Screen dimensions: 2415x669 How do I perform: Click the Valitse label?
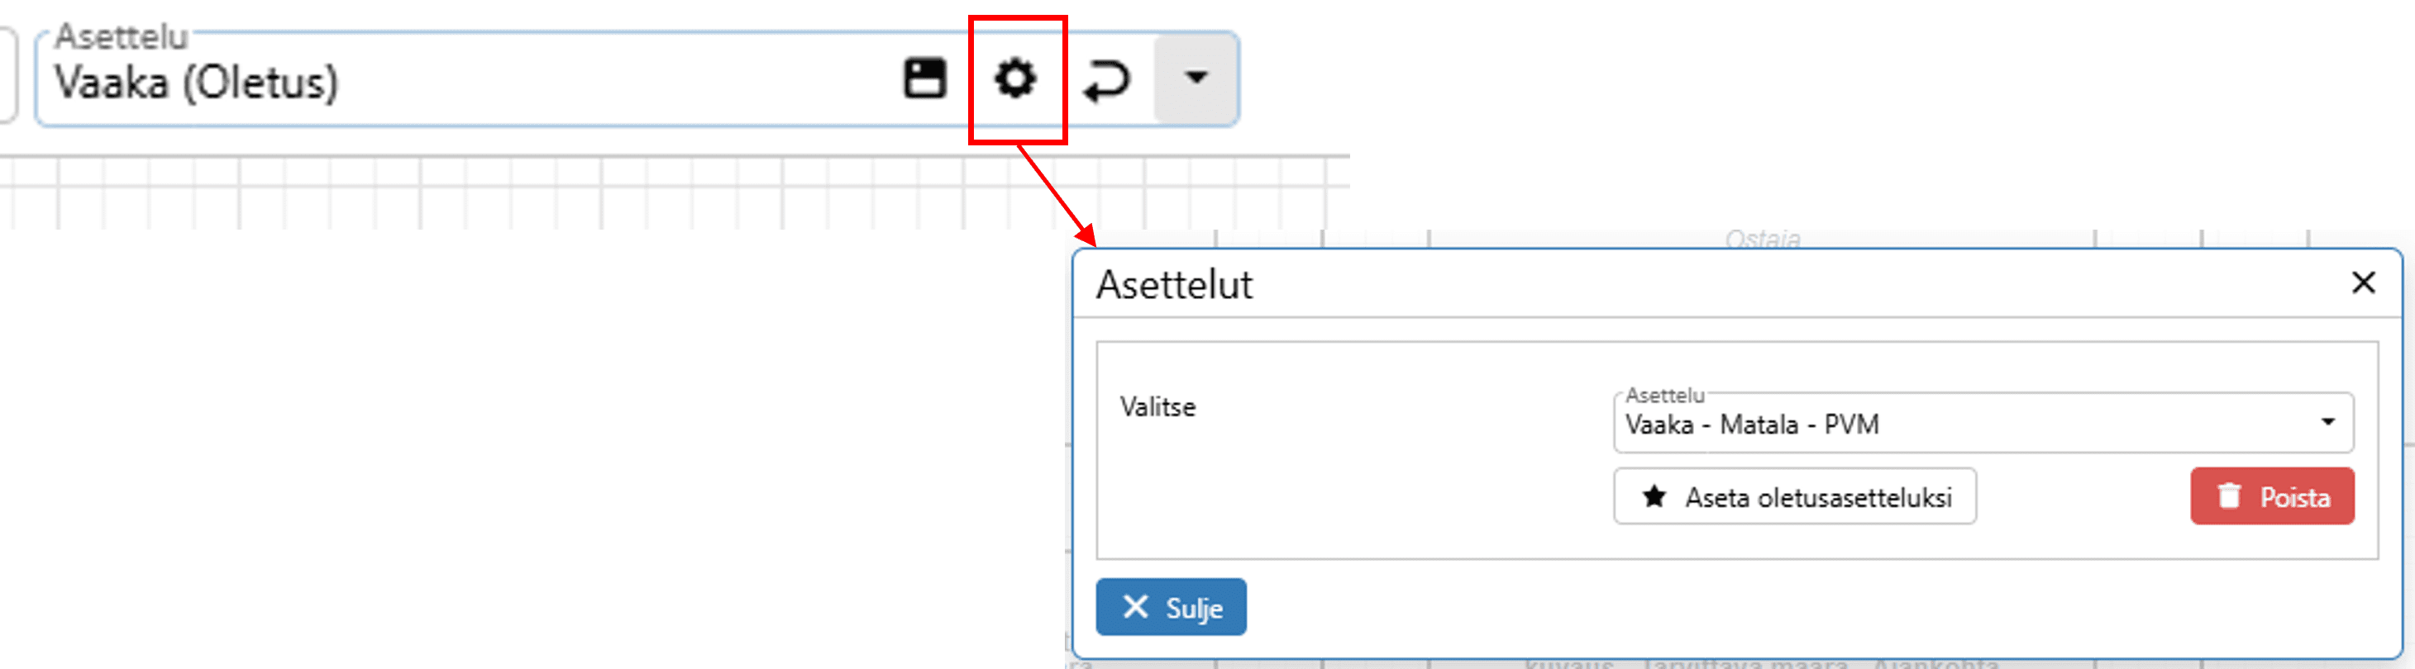pos(1157,407)
